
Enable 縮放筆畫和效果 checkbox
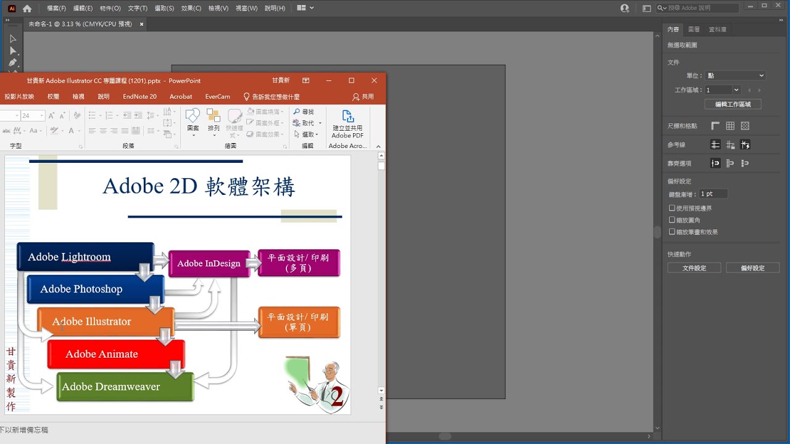point(672,232)
